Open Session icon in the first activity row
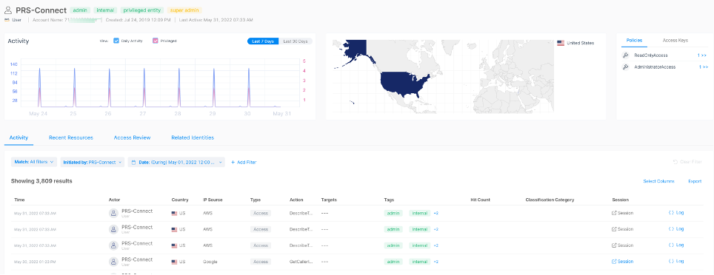Image resolution: width=714 pixels, height=275 pixels. click(x=614, y=213)
